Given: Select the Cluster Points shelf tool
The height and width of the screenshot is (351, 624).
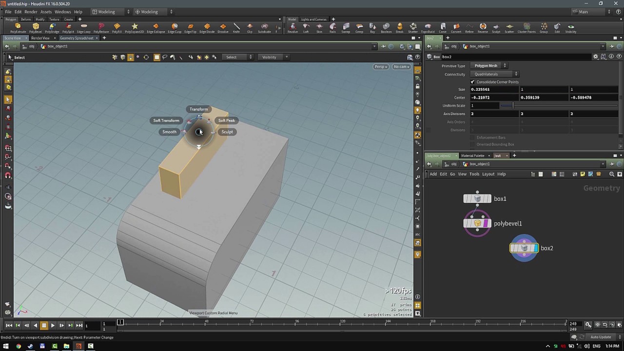Looking at the screenshot, I should tap(526, 28).
